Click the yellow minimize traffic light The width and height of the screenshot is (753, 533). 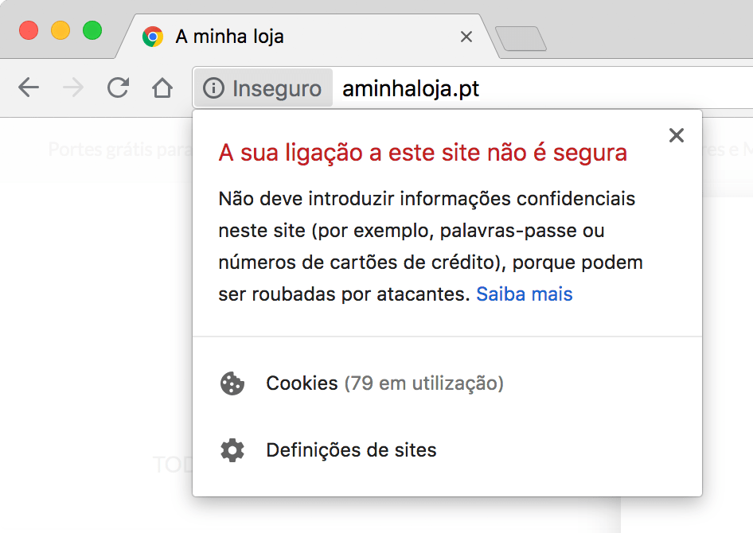[60, 29]
